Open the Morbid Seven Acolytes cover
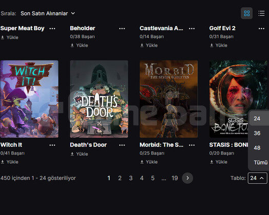 tap(169, 99)
